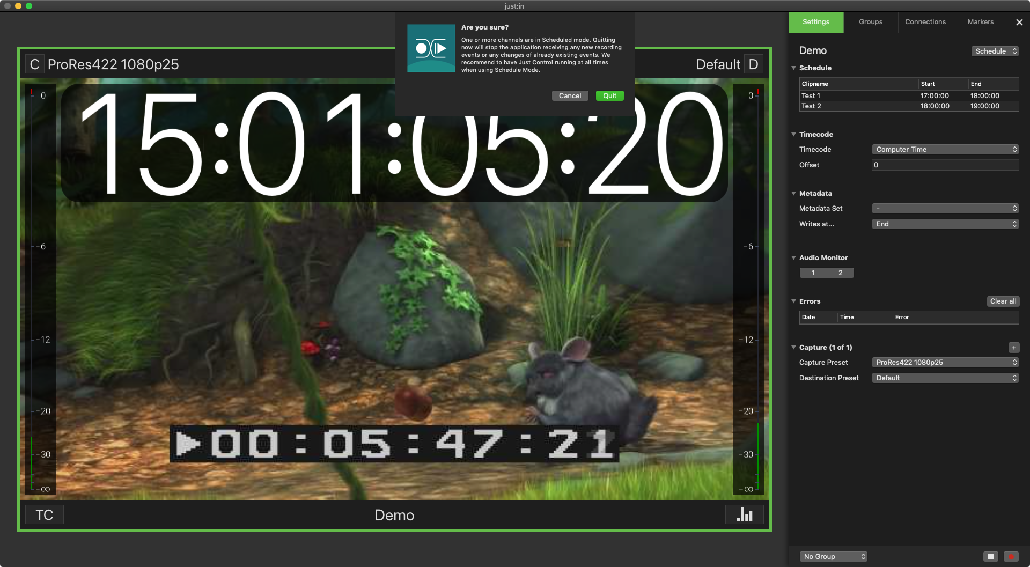This screenshot has width=1030, height=567.
Task: Click the TC timecode button
Action: pos(45,515)
